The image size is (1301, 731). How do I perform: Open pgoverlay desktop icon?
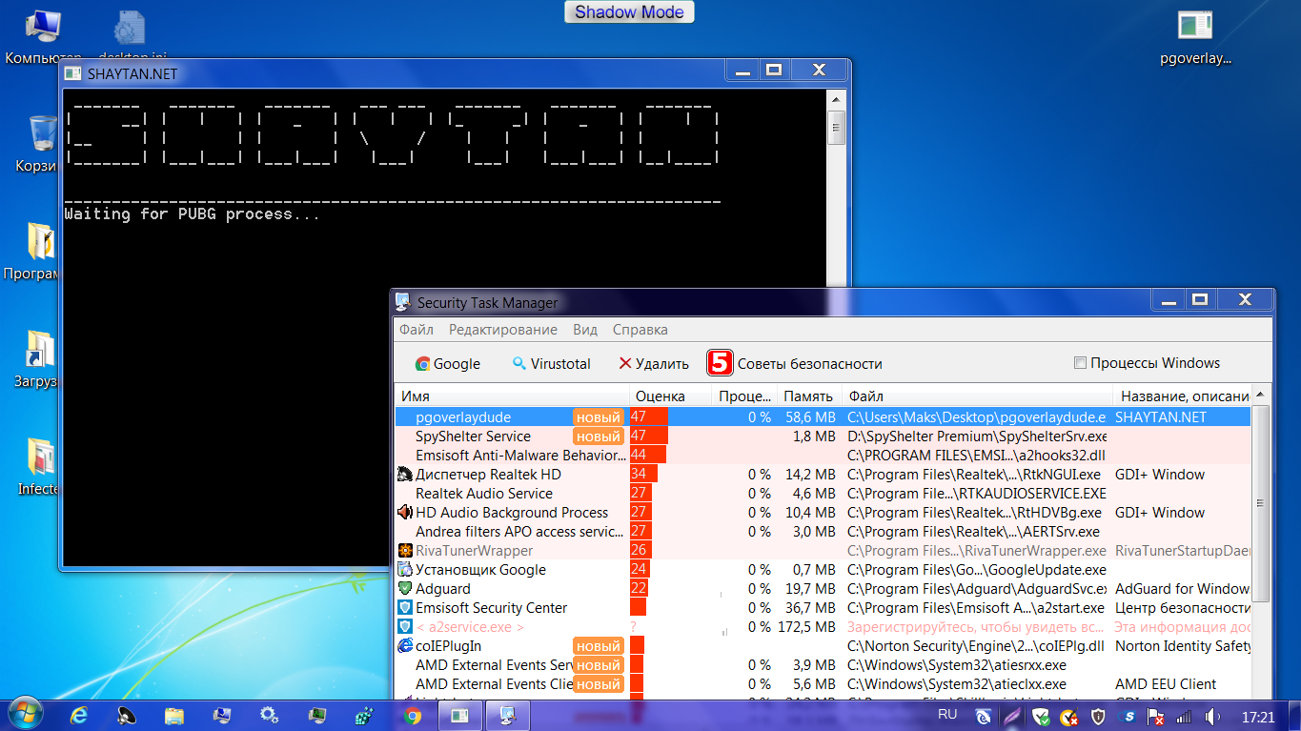1195,38
